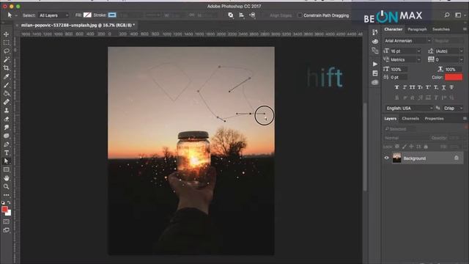The image size is (469, 264).
Task: Toggle All Caps style
Action: point(412,87)
